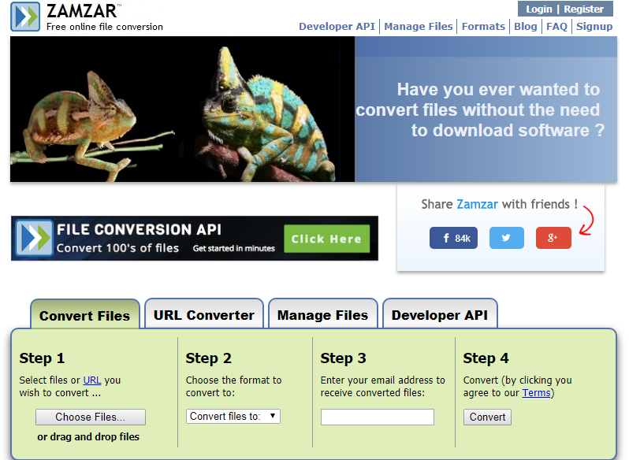Click the 'Step 4' heading
The width and height of the screenshot is (629, 460).
click(486, 358)
